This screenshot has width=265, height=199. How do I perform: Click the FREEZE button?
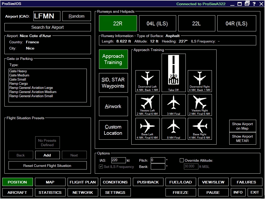pyautogui.click(x=181, y=193)
